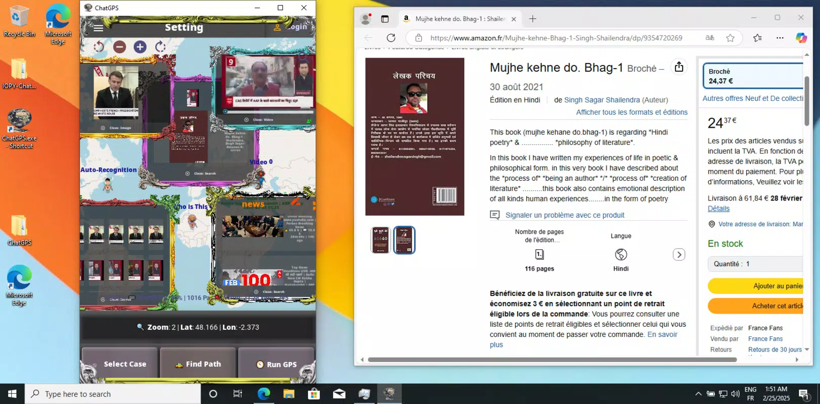Screen dimensions: 820x404
Task: Add this page to favorites star icon
Action: coord(730,38)
